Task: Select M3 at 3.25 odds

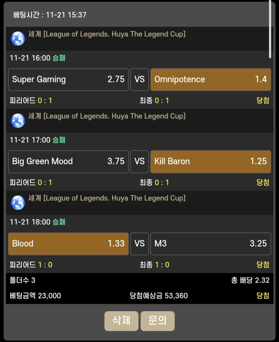Action: click(210, 244)
